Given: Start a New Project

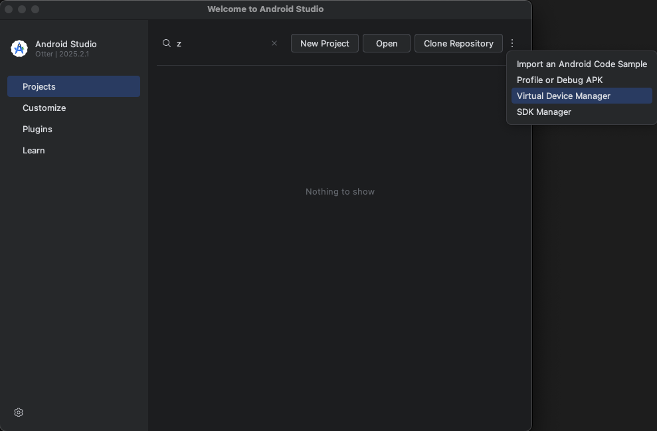Looking at the screenshot, I should 325,43.
